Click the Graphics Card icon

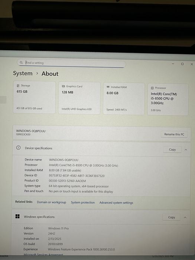(64, 86)
